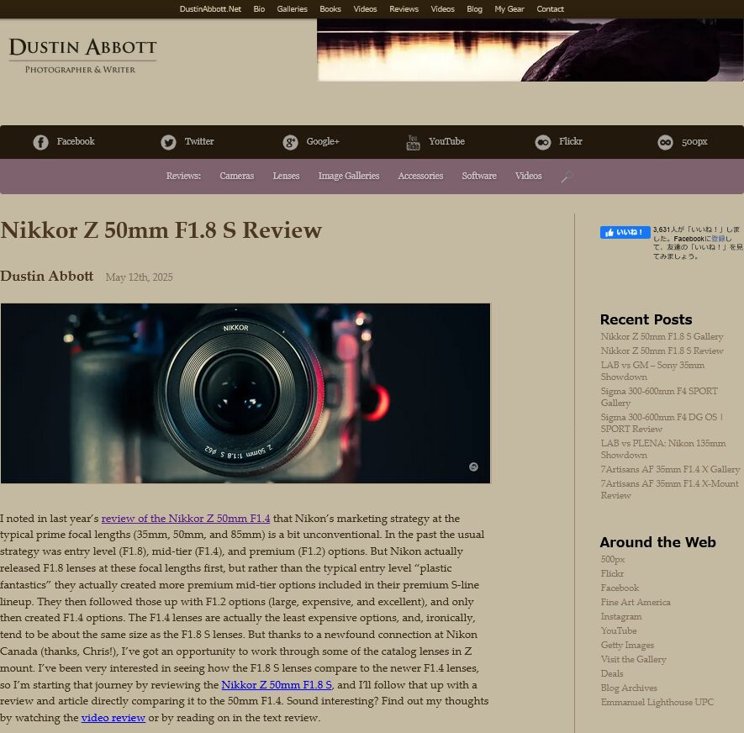Open the Bio menu item
The height and width of the screenshot is (733, 744).
pyautogui.click(x=259, y=9)
